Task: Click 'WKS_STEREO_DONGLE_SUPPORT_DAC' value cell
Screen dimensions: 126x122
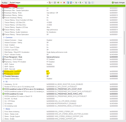Action: point(65,116)
